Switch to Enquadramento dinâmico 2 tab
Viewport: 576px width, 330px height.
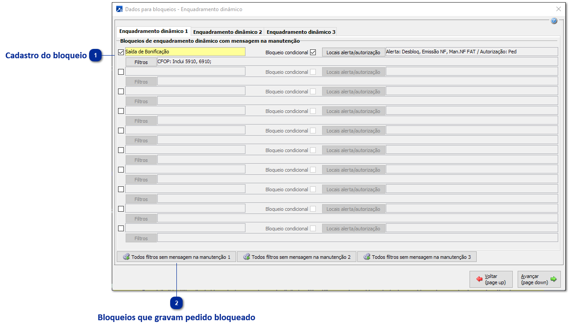pos(228,32)
